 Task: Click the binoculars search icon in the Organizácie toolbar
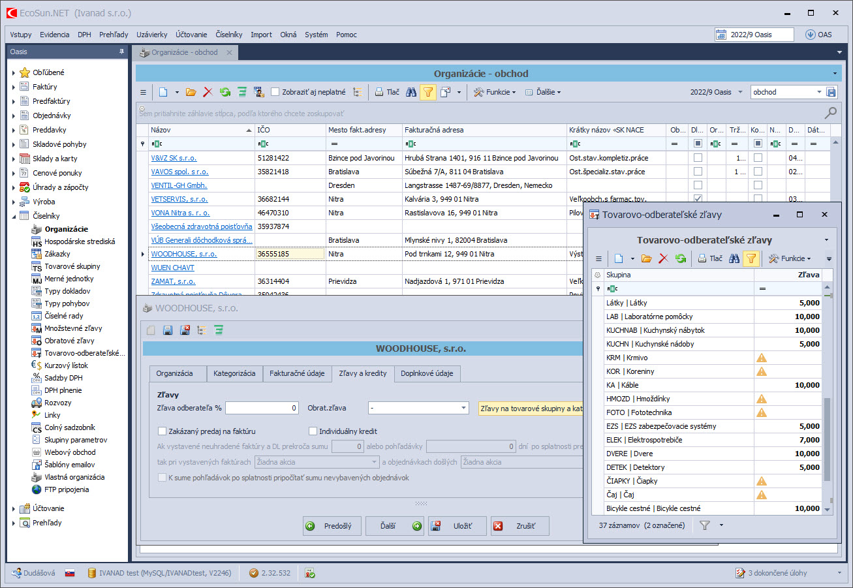(411, 93)
